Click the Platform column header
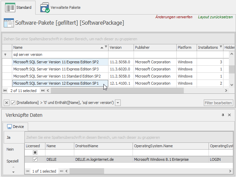This screenshot has width=236, height=177. (x=186, y=47)
